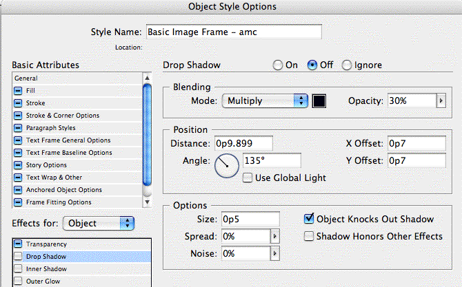Viewport: 462px width, 287px height.
Task: Toggle the Stroke attribute checkbox
Action: click(x=18, y=103)
